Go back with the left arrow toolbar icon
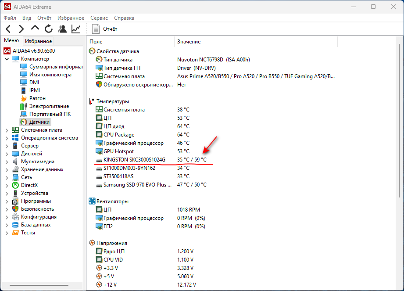Screen dimensions: 404x291 8,29
